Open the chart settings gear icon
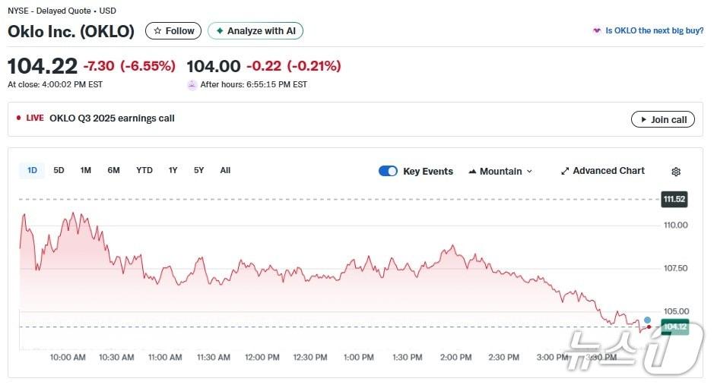Screen dimensions: 714x385 pyautogui.click(x=676, y=172)
